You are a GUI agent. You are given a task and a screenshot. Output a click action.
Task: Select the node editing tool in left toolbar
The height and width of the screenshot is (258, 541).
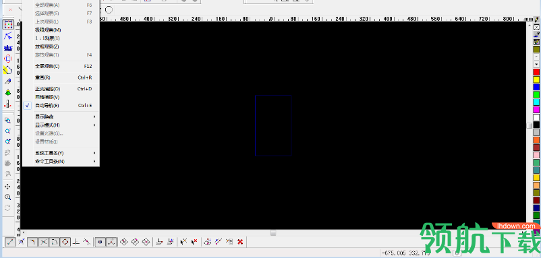tap(8, 36)
